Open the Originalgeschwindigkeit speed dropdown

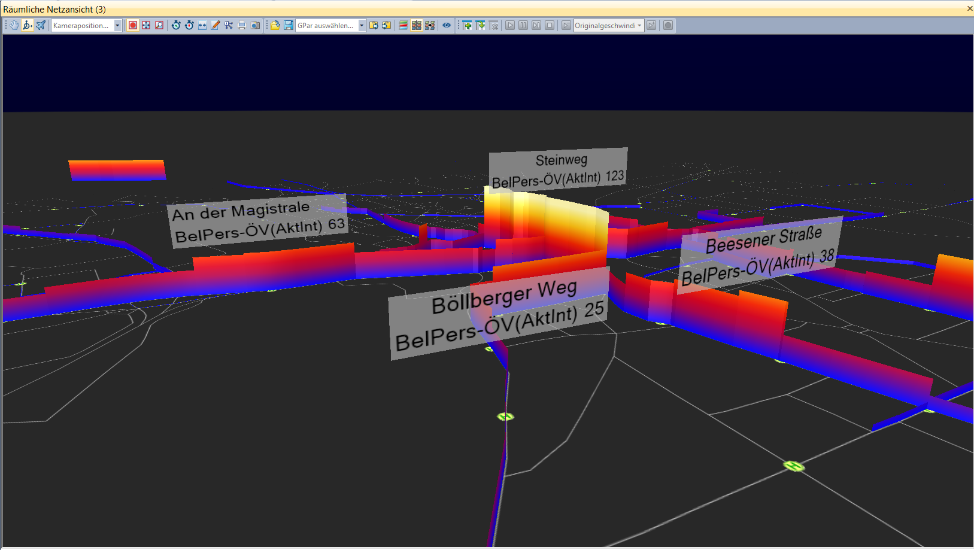point(639,25)
